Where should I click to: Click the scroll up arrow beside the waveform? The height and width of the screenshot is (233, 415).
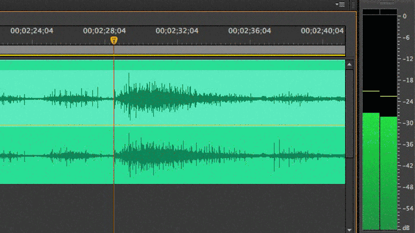pos(349,65)
